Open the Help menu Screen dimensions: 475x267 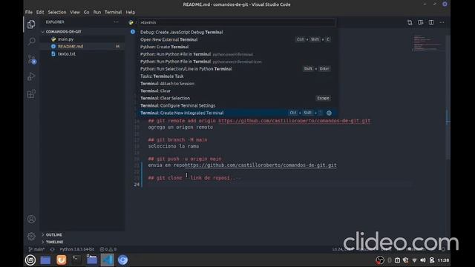[x=131, y=12]
